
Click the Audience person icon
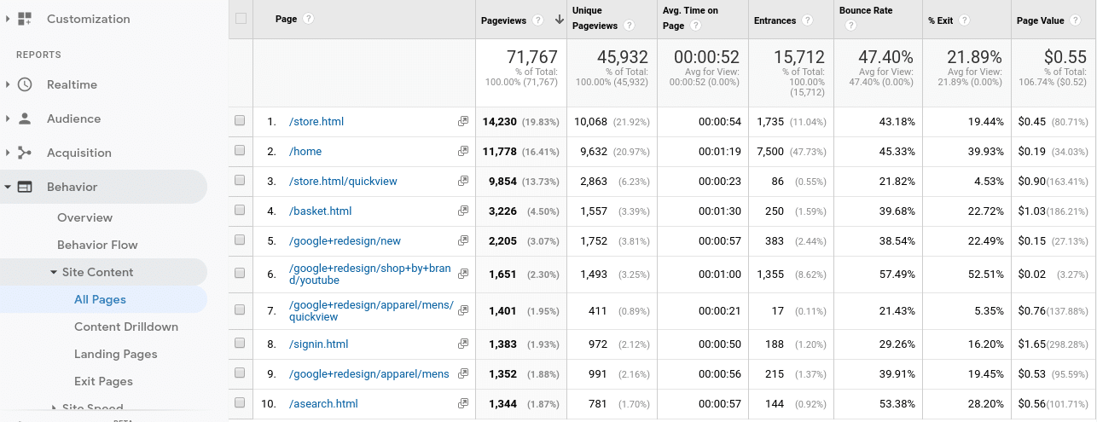[x=25, y=119]
